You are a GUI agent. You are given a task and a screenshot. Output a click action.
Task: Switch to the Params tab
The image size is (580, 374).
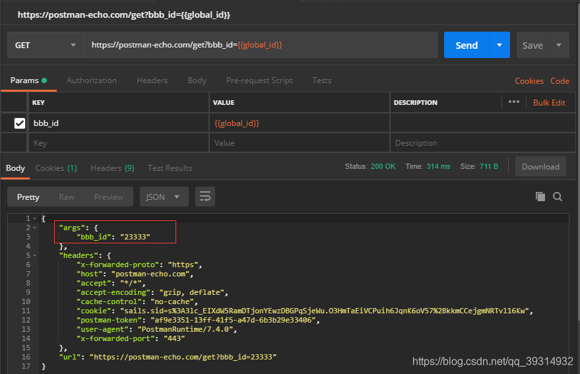click(x=29, y=80)
